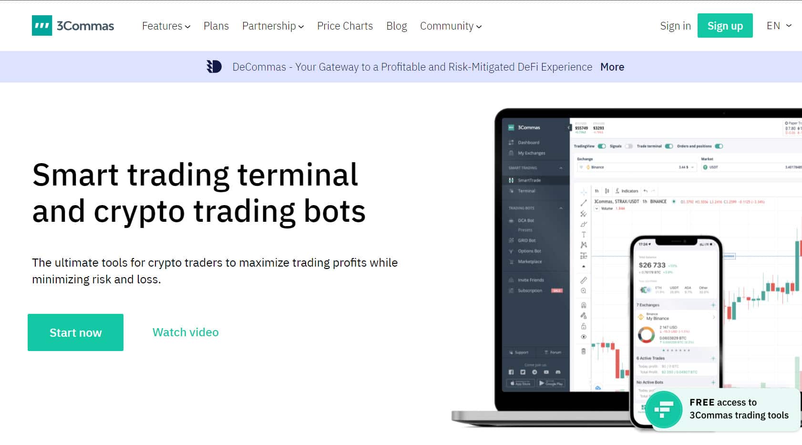
Task: Select DCA Bot in the laptop sidebar
Action: [x=526, y=220]
